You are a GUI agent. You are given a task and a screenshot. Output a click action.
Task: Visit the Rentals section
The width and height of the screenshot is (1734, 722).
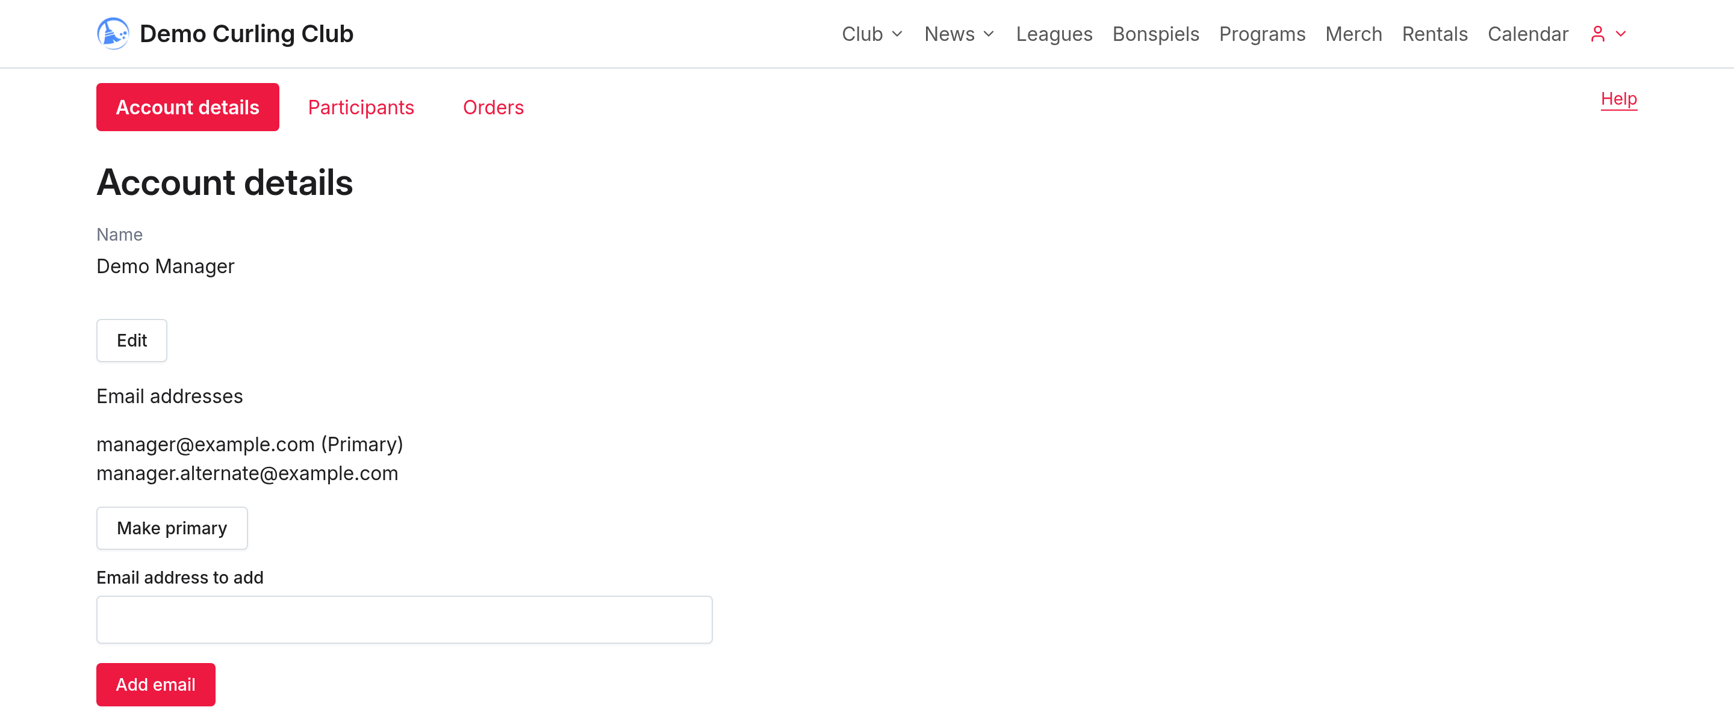[1434, 34]
